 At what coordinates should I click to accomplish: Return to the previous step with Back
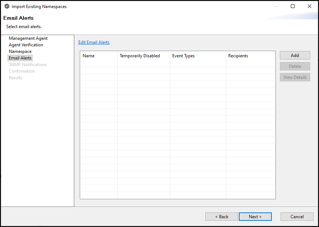(221, 217)
